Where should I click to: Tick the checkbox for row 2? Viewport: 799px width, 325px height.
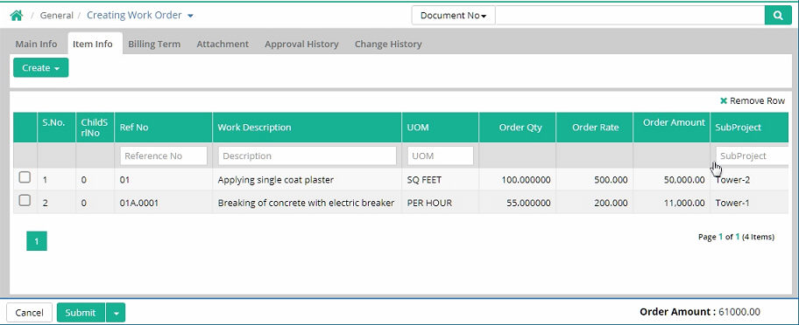25,200
